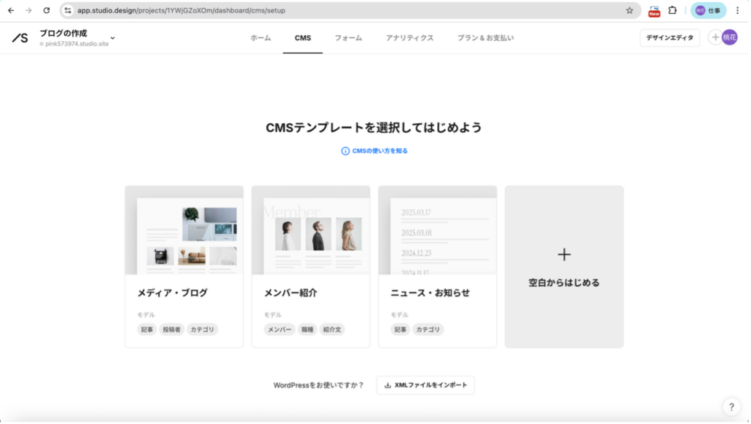751x424 pixels.
Task: Click the XMLファイルをインポート button
Action: 425,385
